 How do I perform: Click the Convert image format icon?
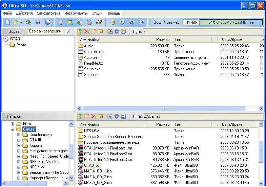pyautogui.click(x=70, y=22)
